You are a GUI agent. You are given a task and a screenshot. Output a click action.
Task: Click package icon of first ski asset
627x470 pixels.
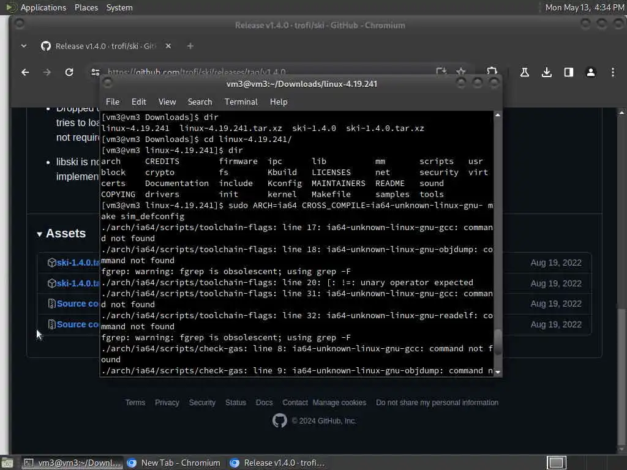51,263
